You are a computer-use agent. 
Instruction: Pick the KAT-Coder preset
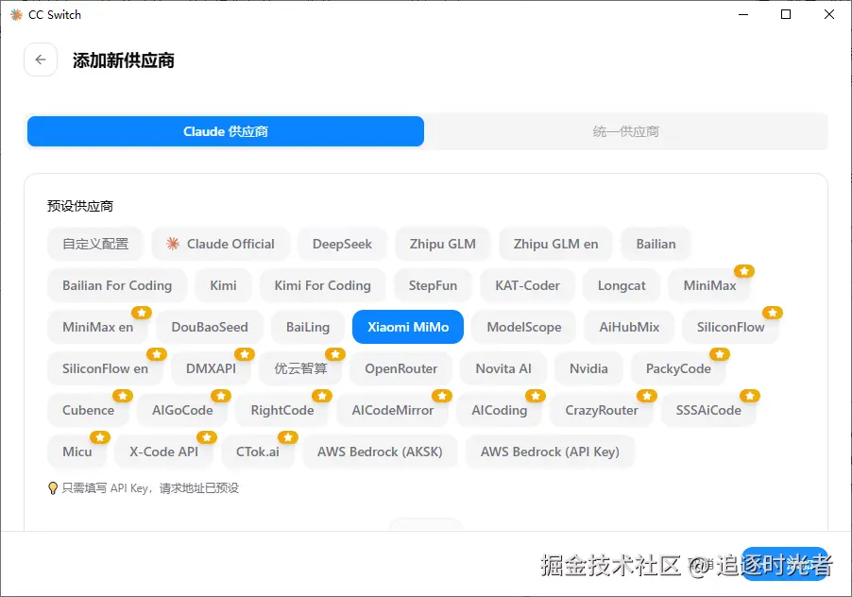[528, 285]
